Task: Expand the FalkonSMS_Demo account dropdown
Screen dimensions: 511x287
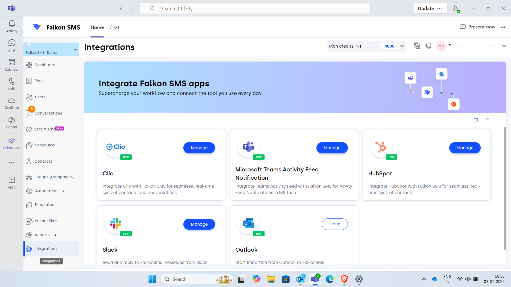Action: coord(75,50)
